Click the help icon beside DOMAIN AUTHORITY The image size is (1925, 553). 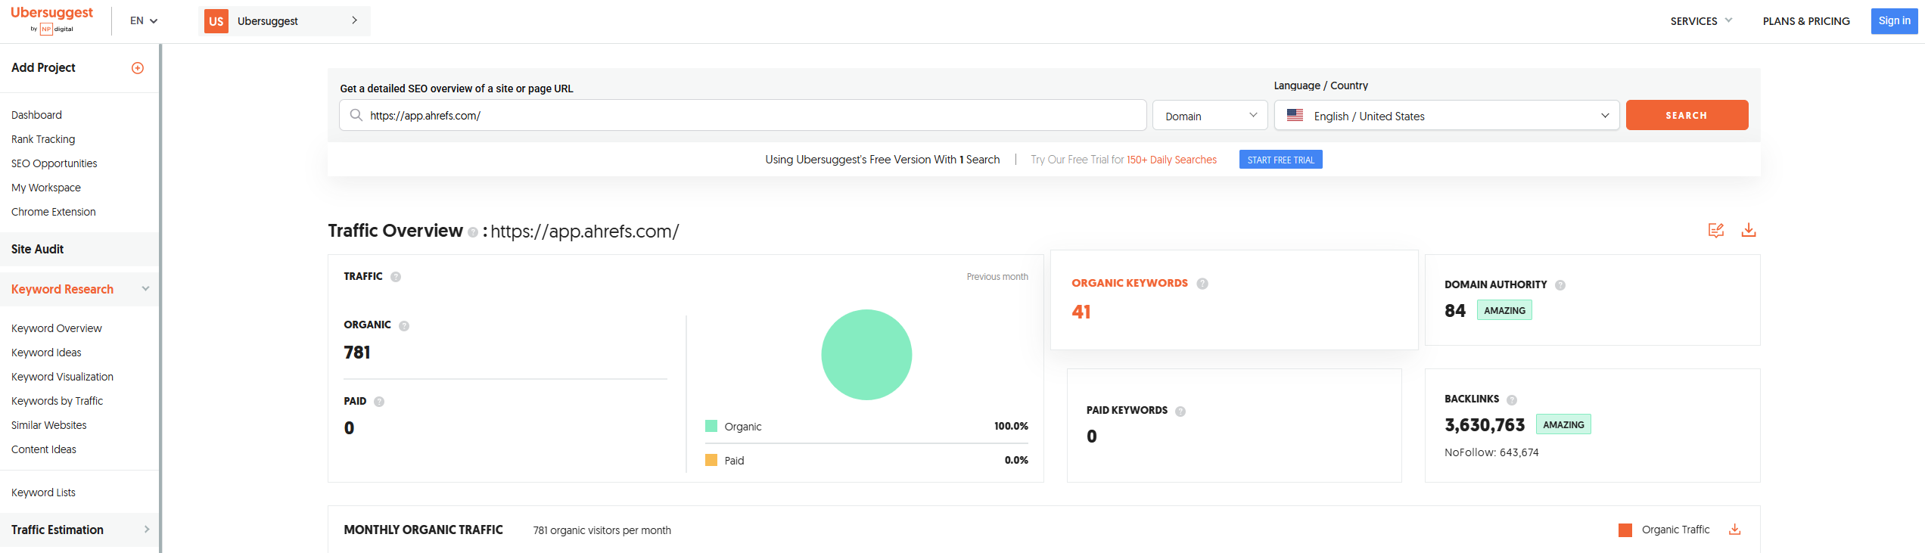(1560, 285)
